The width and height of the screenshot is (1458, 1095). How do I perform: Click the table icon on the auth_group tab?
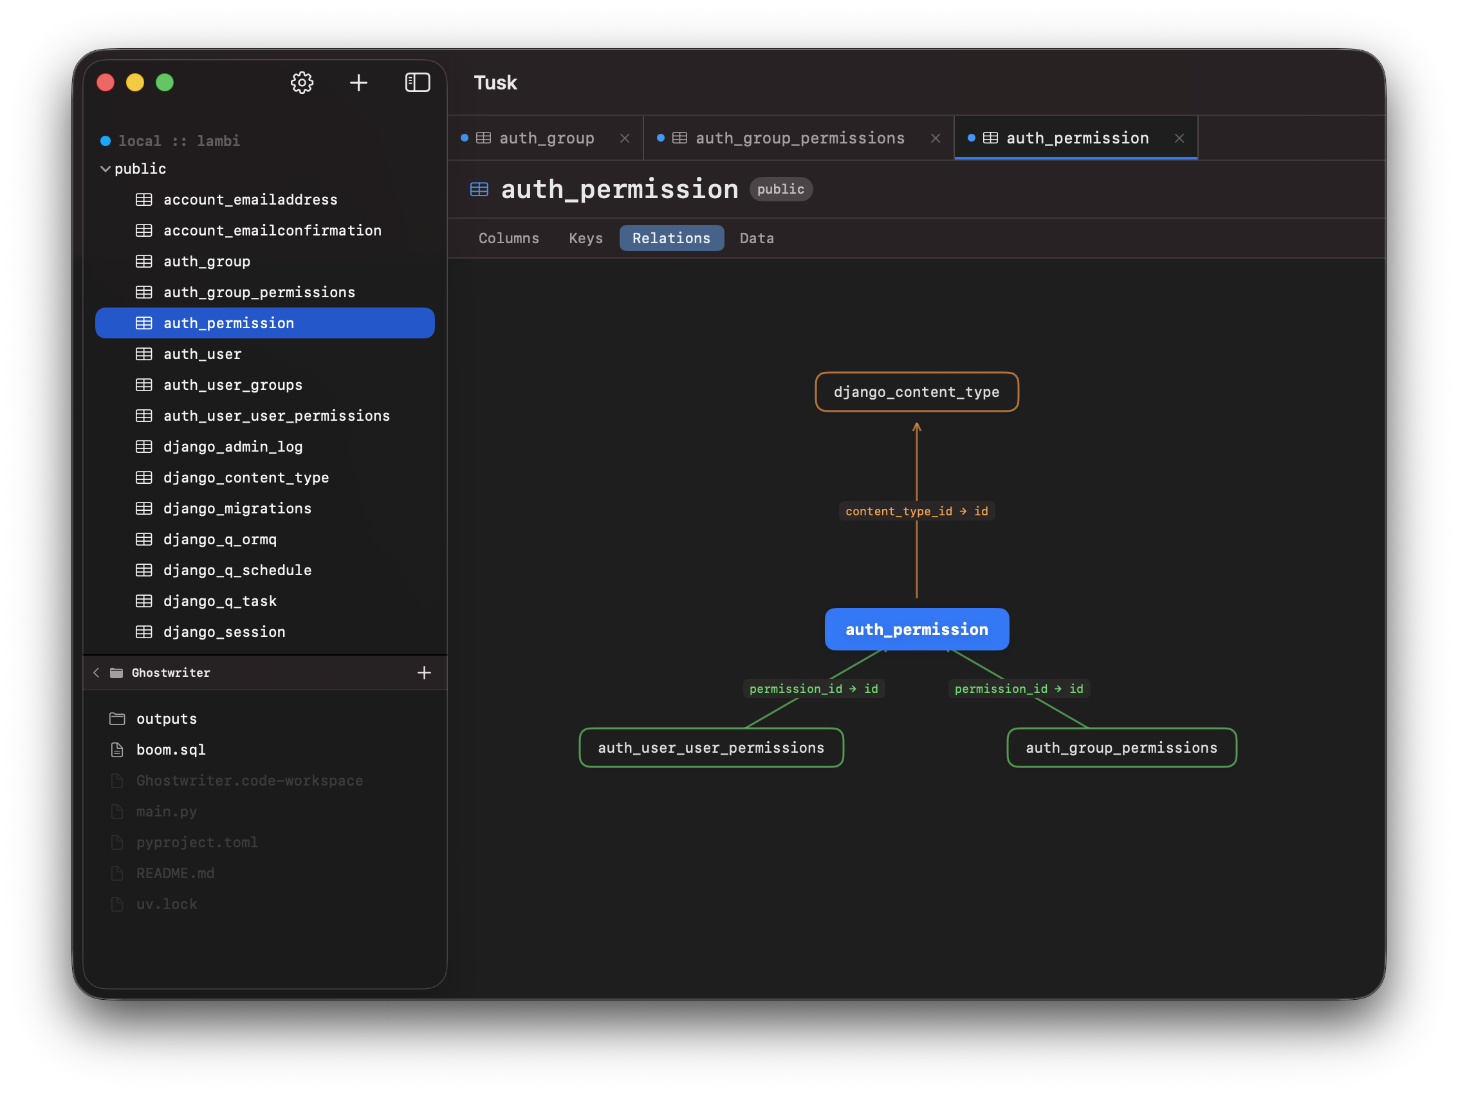(x=483, y=138)
